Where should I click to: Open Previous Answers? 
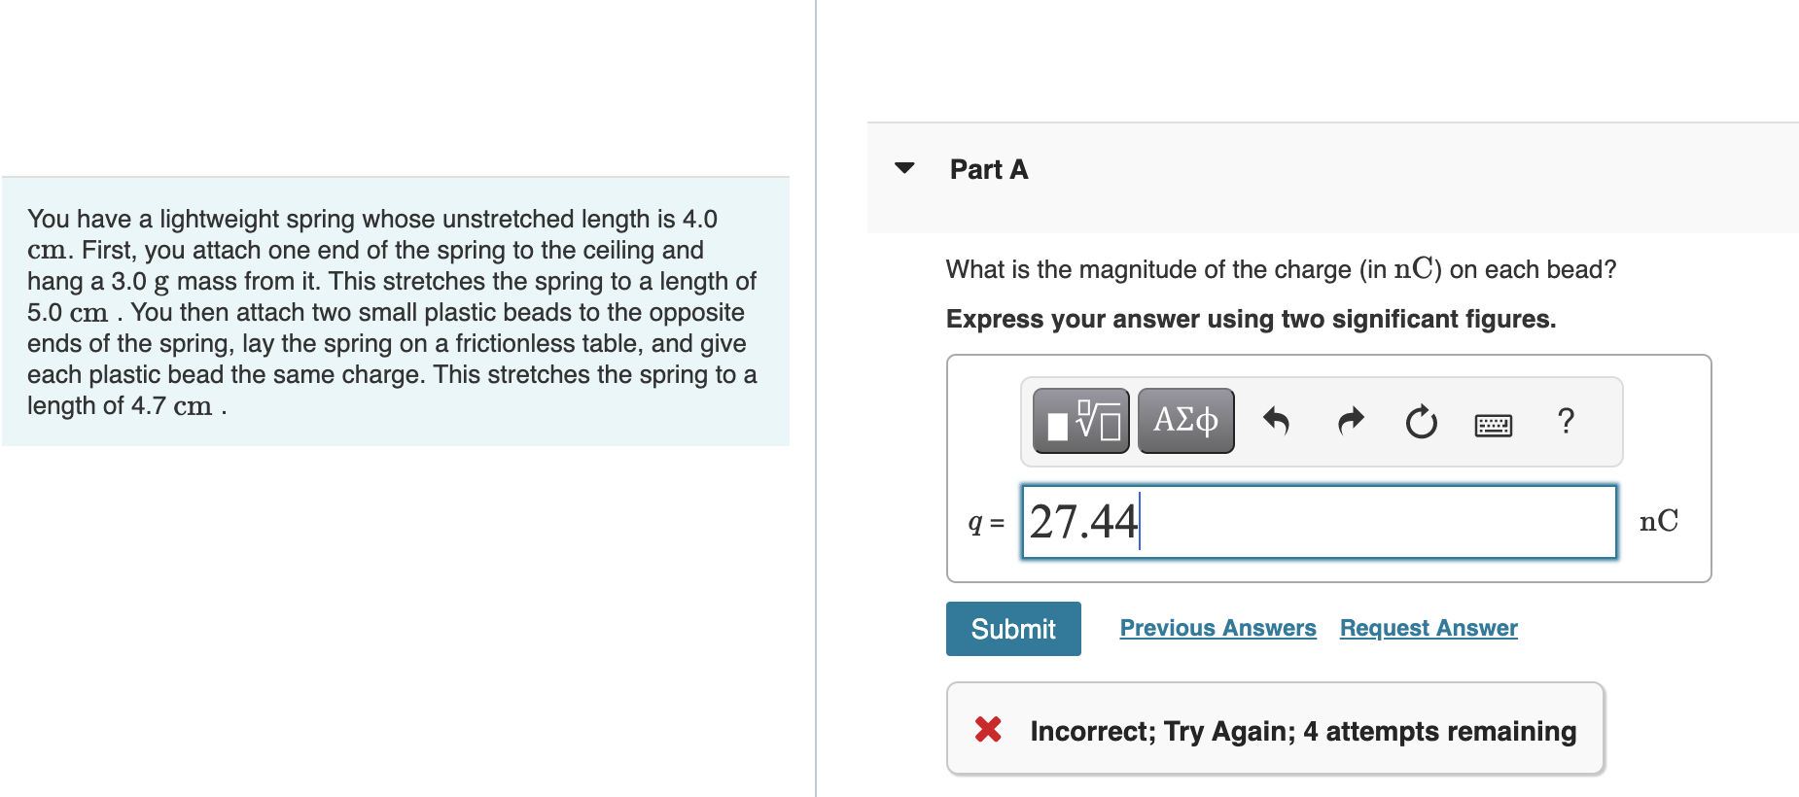[x=1217, y=628]
